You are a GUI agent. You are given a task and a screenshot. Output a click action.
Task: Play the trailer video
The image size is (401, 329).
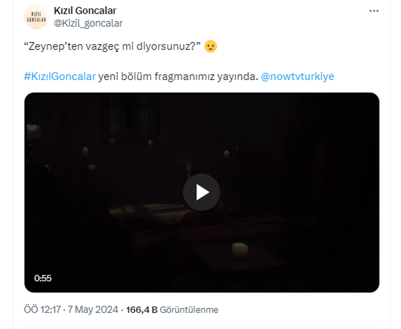click(x=202, y=192)
